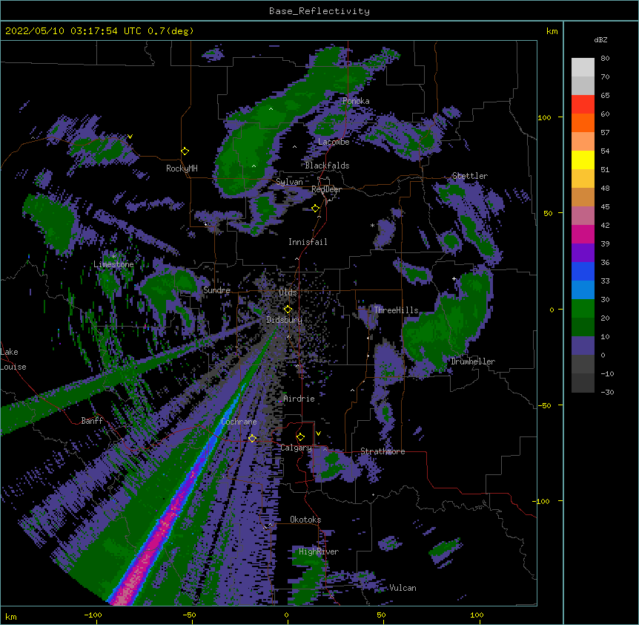Click the RockyMH town label
This screenshot has width=639, height=625.
click(182, 168)
